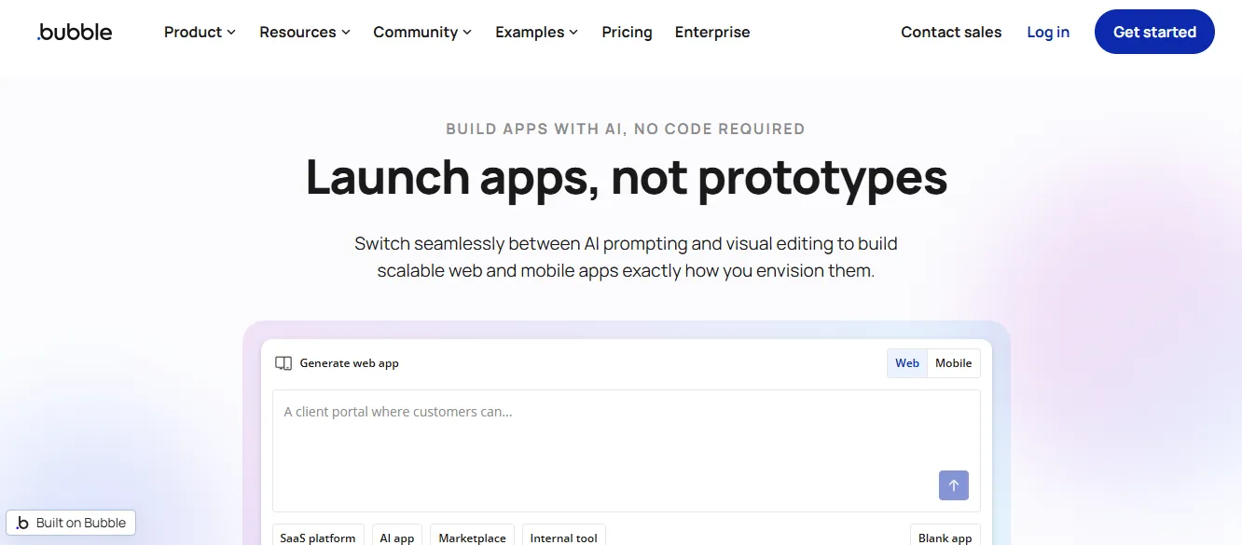Viewport: 1242px width, 545px height.
Task: Click the Get started button
Action: (1154, 32)
